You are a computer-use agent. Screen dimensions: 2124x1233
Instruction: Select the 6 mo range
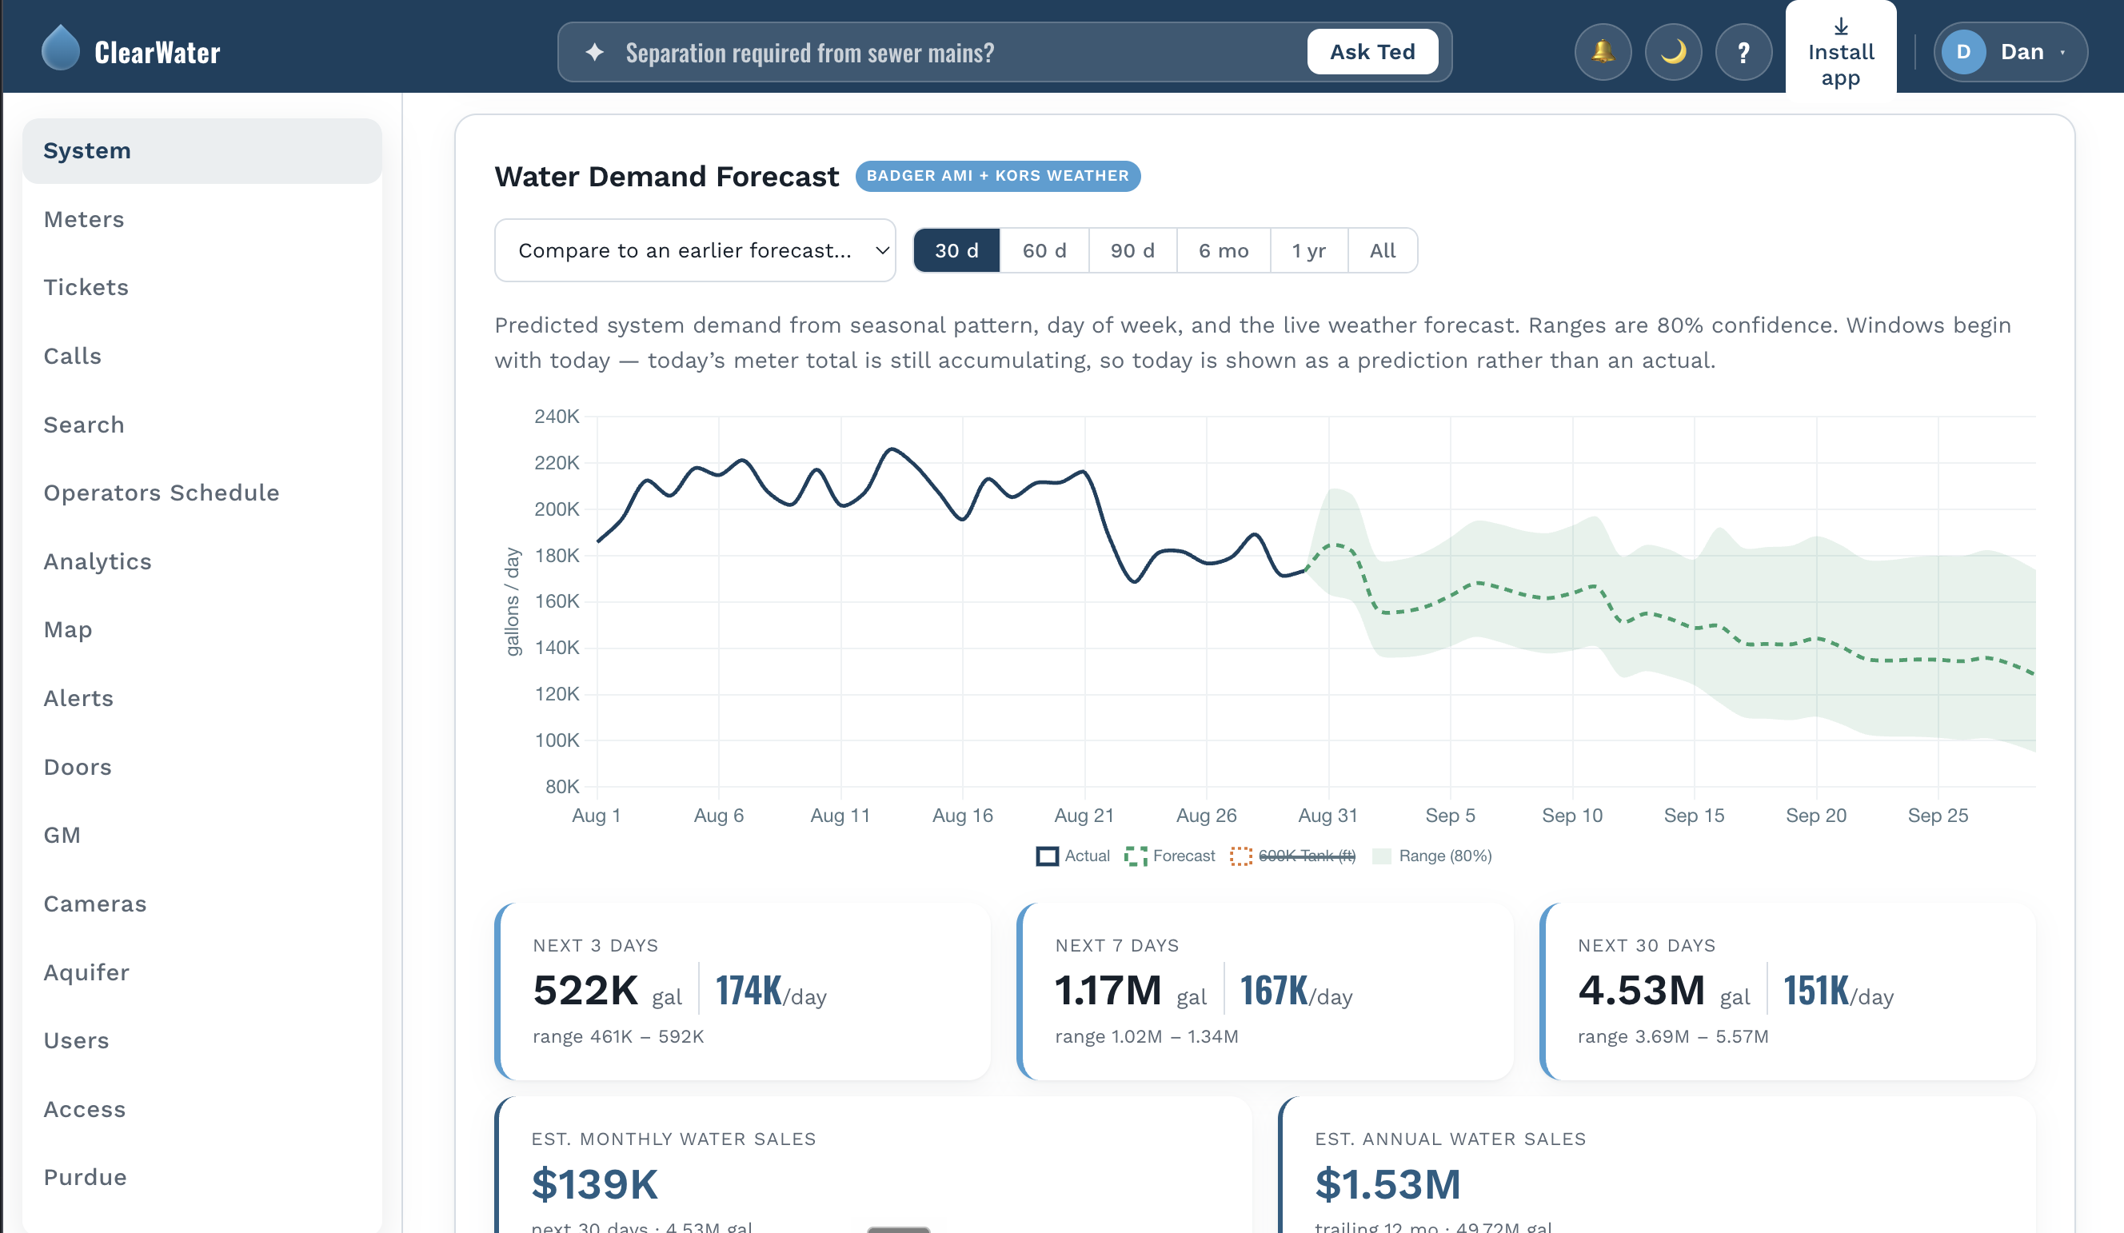point(1223,250)
